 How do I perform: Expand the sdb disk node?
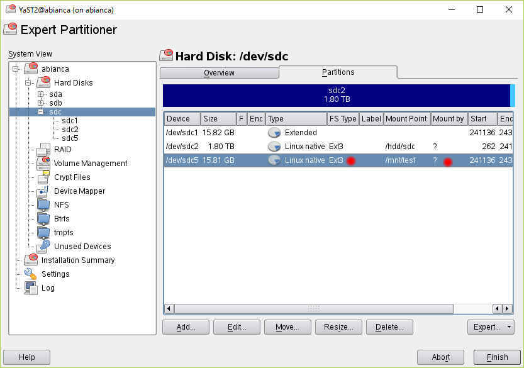[41, 103]
